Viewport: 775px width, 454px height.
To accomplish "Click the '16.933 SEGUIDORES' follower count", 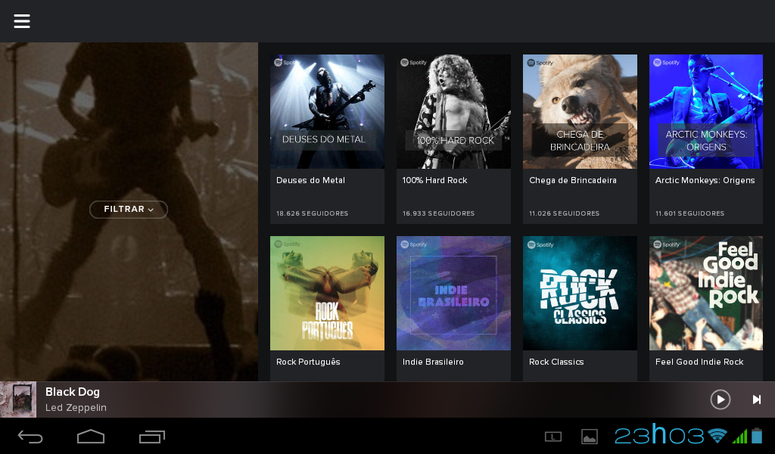I will click(x=438, y=213).
